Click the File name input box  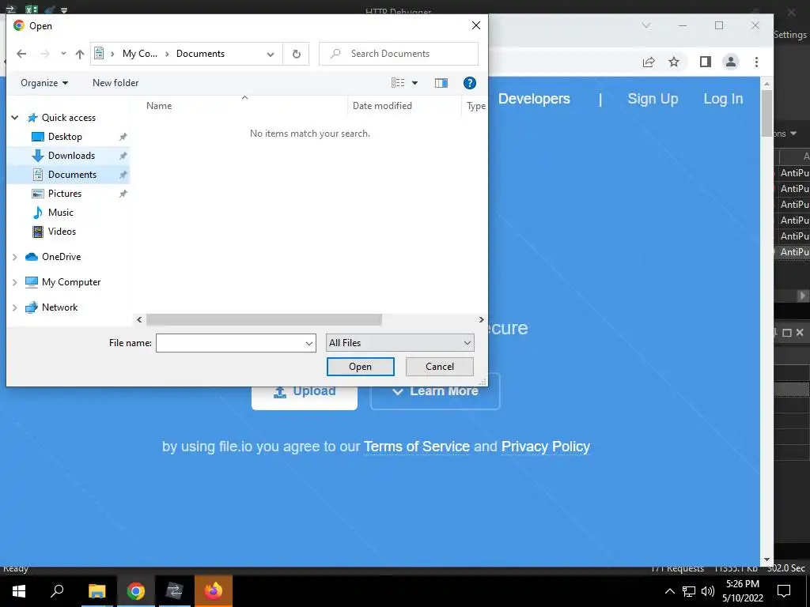pyautogui.click(x=230, y=343)
